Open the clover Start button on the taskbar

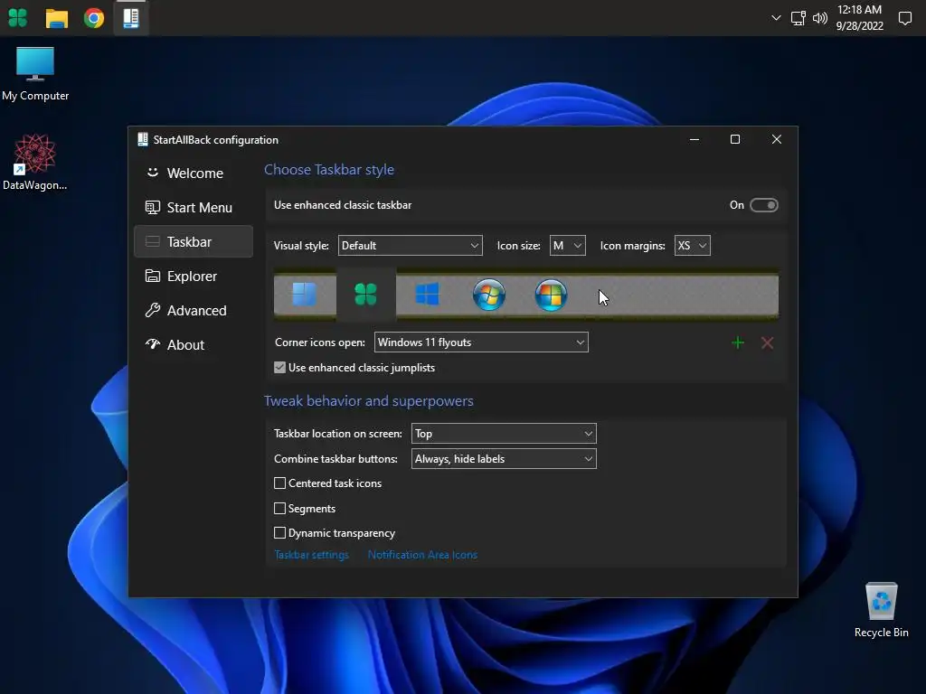click(18, 18)
